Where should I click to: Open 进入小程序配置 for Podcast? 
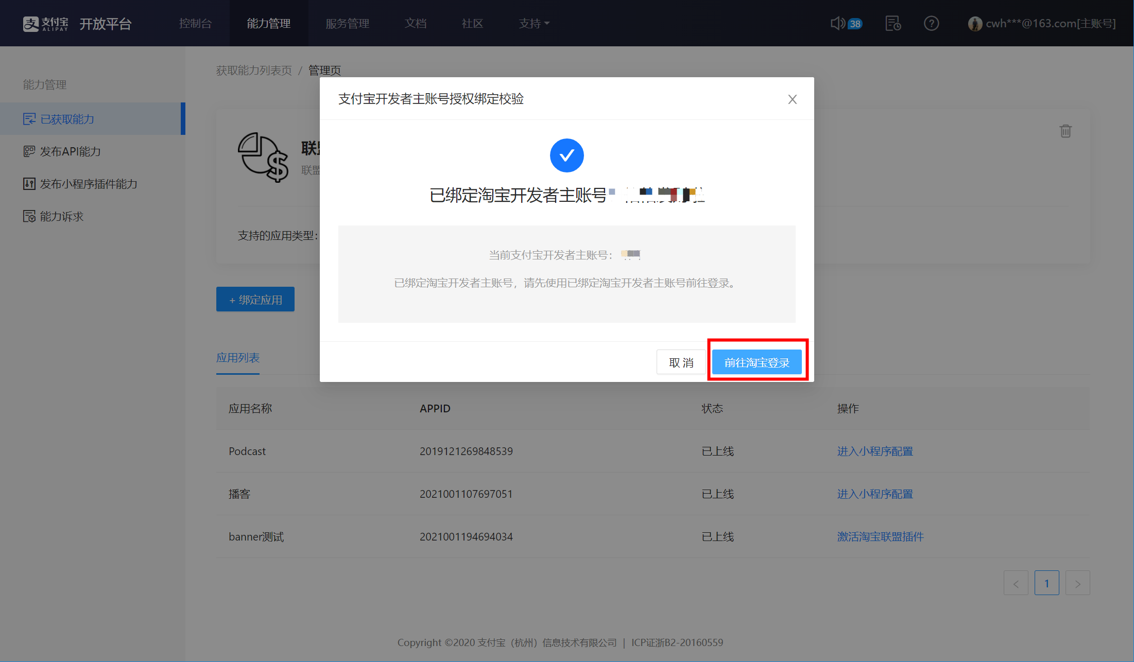875,451
